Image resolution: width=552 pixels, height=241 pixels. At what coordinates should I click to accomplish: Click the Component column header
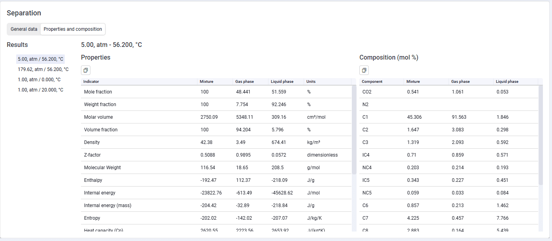point(382,82)
